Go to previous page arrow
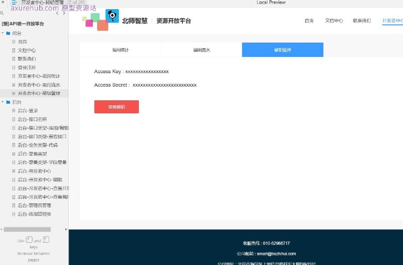403x265 pixels. [x=57, y=13]
